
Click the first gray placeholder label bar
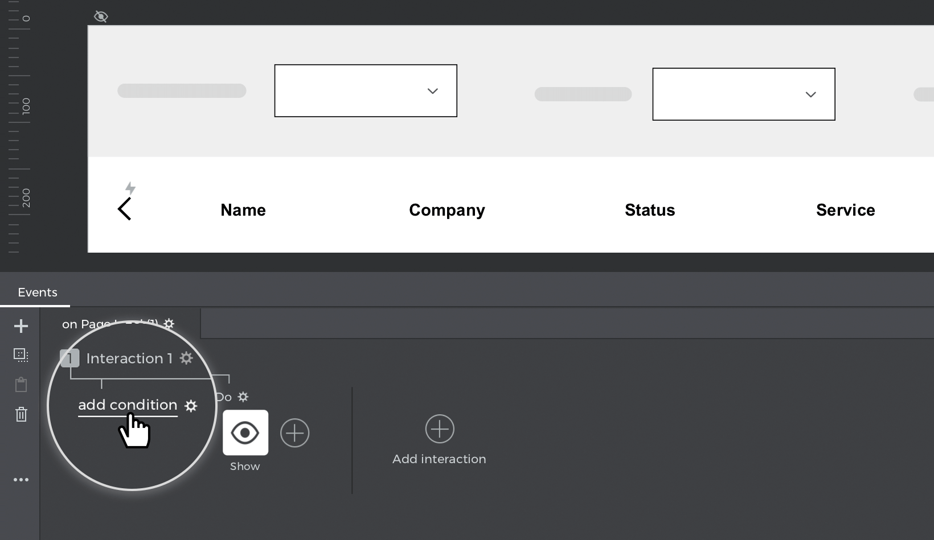pos(182,91)
